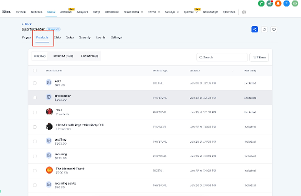Click the ABC product placeholder image icon
The image size is (301, 196).
pos(49,82)
